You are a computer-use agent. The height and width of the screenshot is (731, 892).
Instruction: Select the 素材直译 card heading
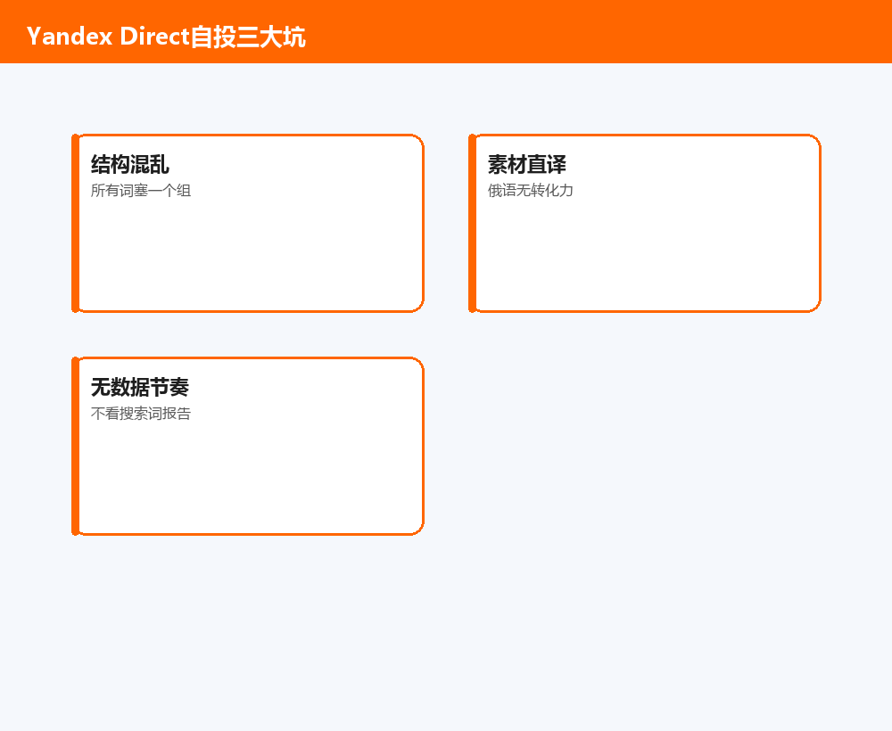tap(527, 164)
